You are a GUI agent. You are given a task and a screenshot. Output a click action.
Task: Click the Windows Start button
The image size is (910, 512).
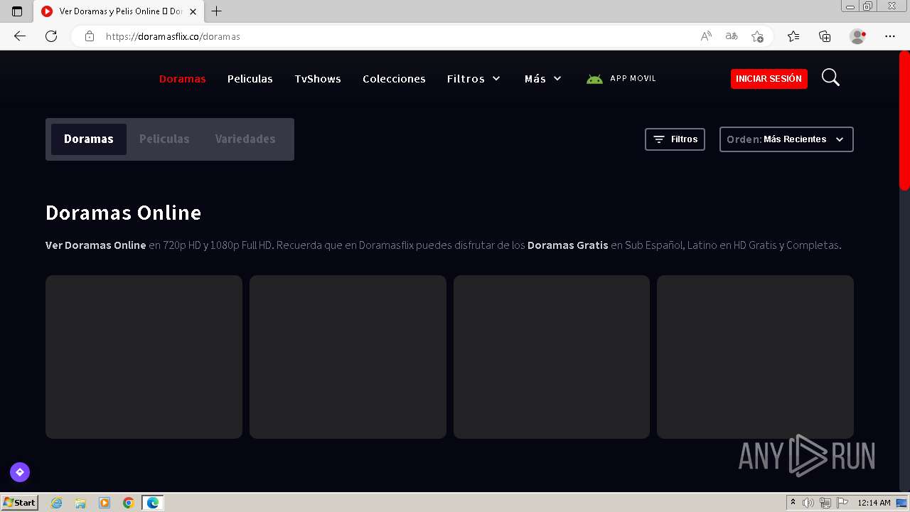tap(19, 503)
